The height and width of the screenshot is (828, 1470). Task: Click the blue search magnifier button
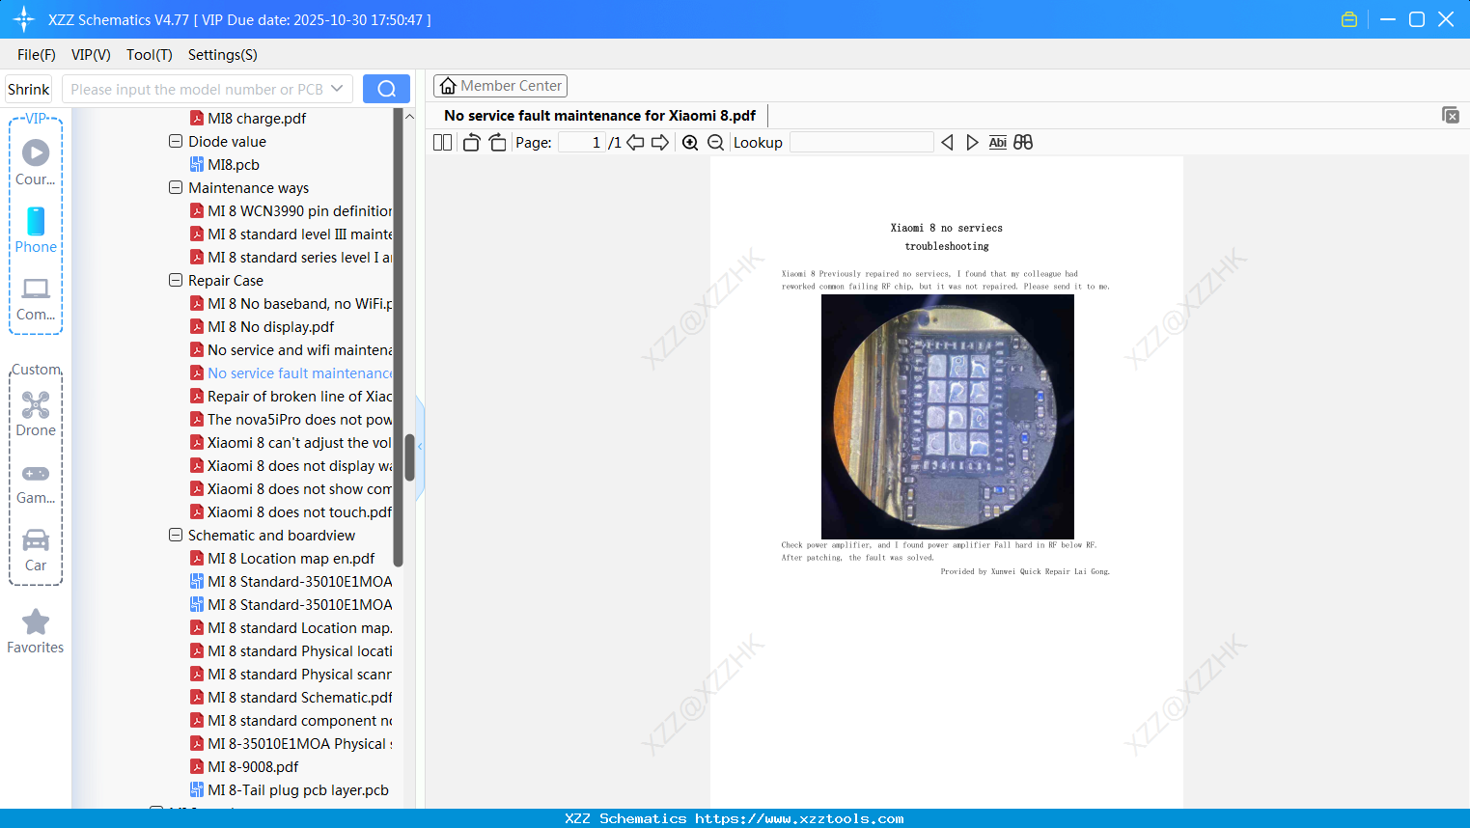pyautogui.click(x=386, y=89)
